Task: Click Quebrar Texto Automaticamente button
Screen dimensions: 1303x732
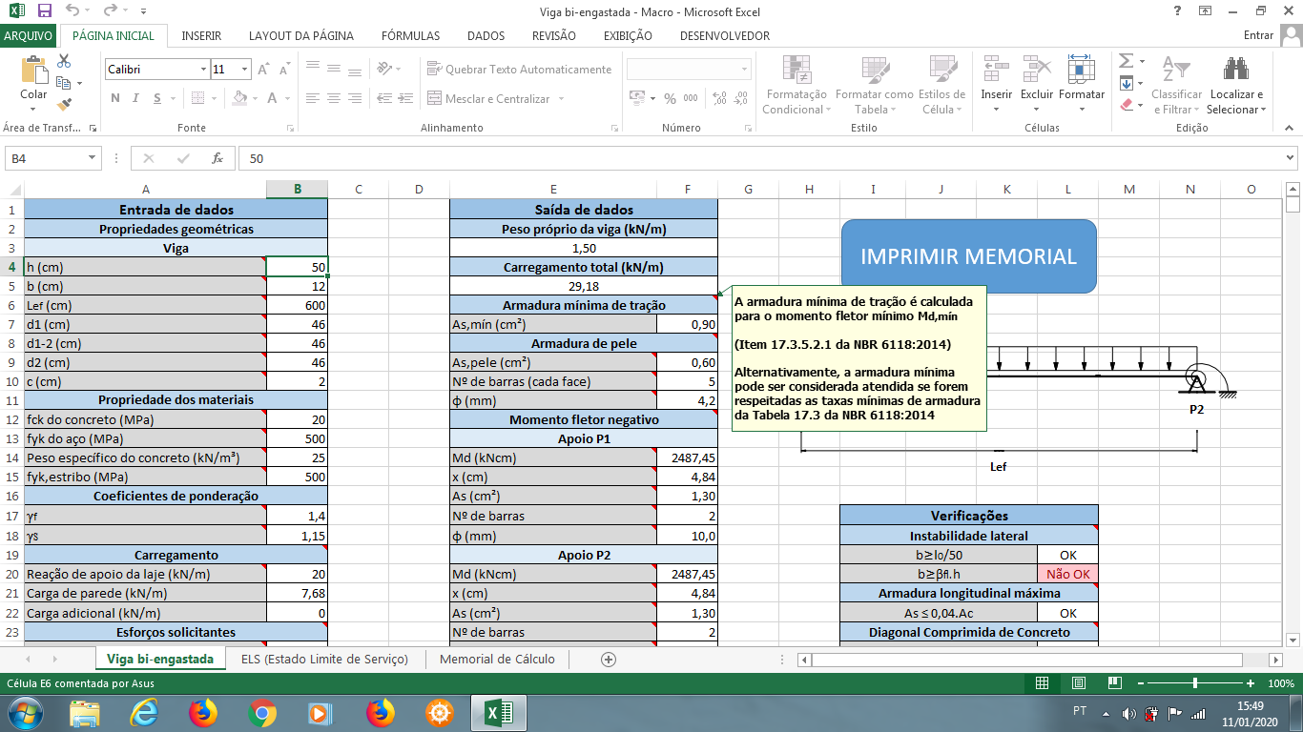Action: pos(520,70)
